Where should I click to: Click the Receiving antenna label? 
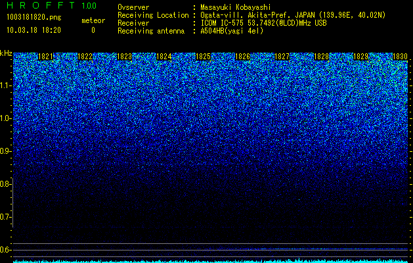point(151,31)
